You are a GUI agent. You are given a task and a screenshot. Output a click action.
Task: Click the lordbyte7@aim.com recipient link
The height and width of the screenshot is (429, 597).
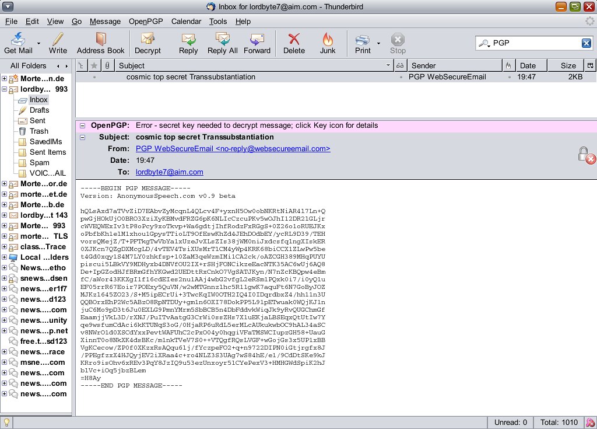pos(168,172)
